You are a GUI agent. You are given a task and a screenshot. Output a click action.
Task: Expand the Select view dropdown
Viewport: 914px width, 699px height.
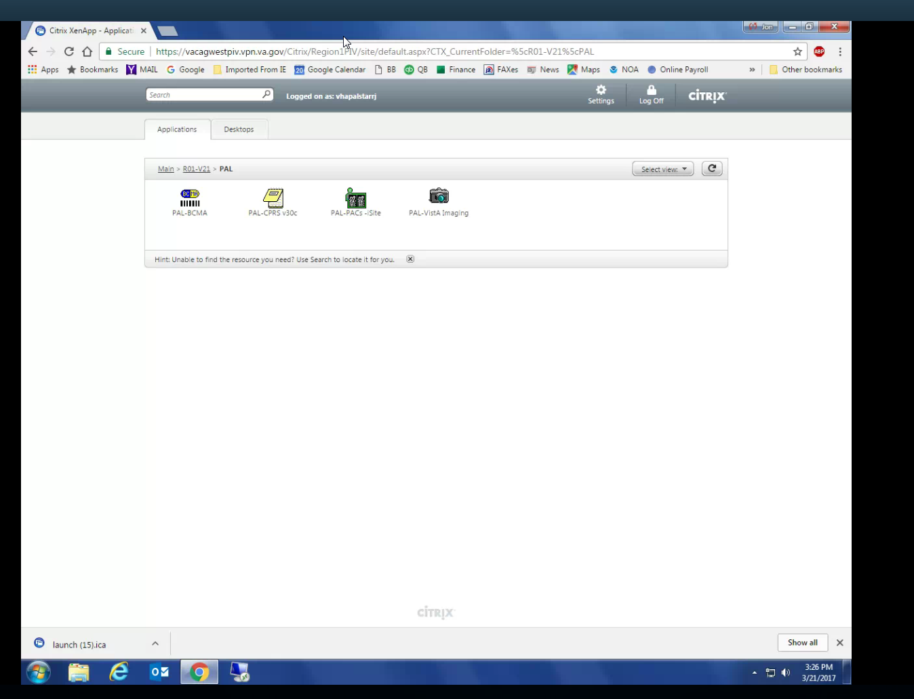click(663, 169)
